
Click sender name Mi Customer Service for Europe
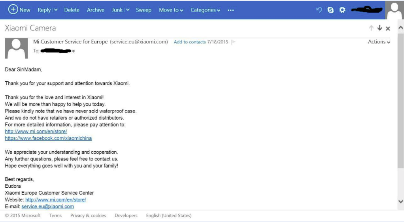[70, 42]
